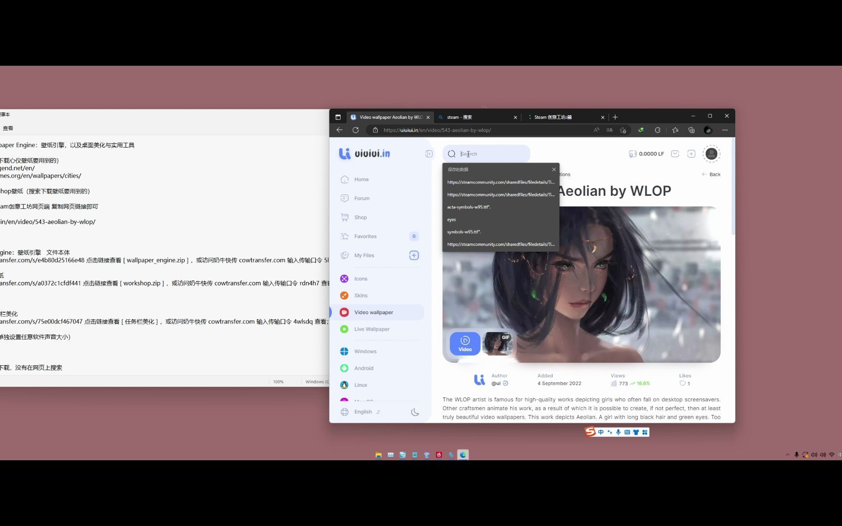Open the Sogou toolbox grid icon
842x526 pixels.
[645, 432]
